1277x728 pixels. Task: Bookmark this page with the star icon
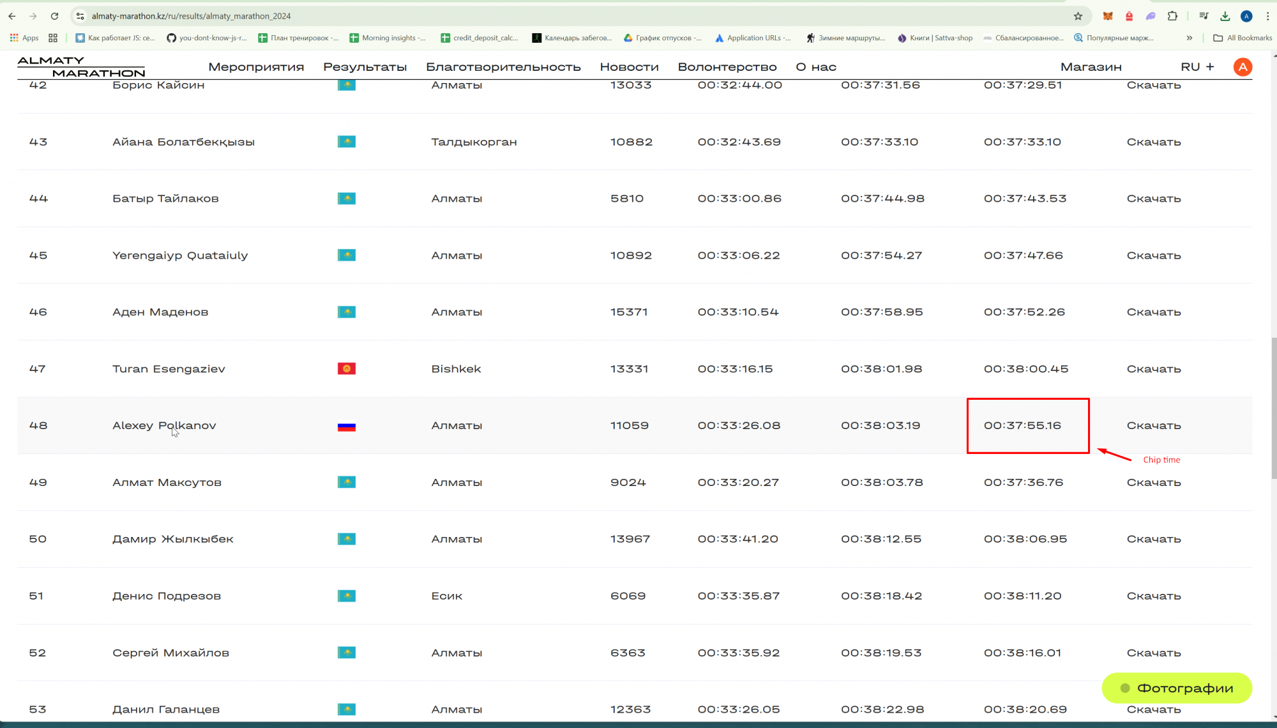click(1078, 16)
